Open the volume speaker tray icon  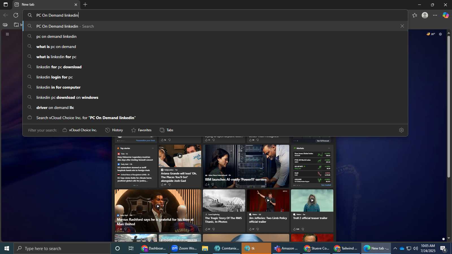[416, 248]
